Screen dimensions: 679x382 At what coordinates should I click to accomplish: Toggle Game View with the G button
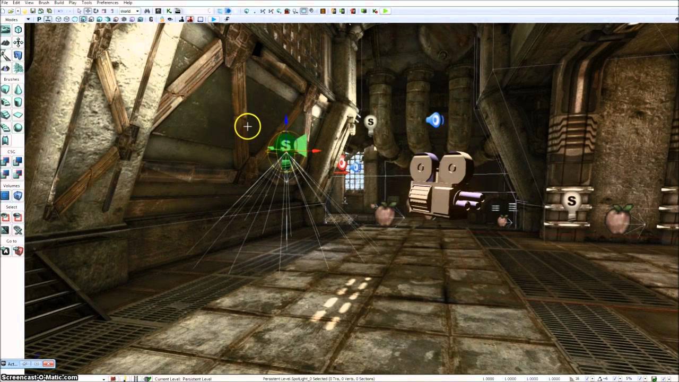point(151,20)
